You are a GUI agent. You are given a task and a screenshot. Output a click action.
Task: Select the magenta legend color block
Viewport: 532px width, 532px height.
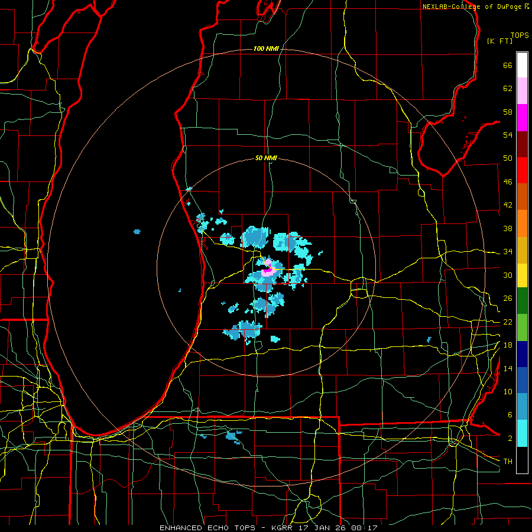[522, 118]
